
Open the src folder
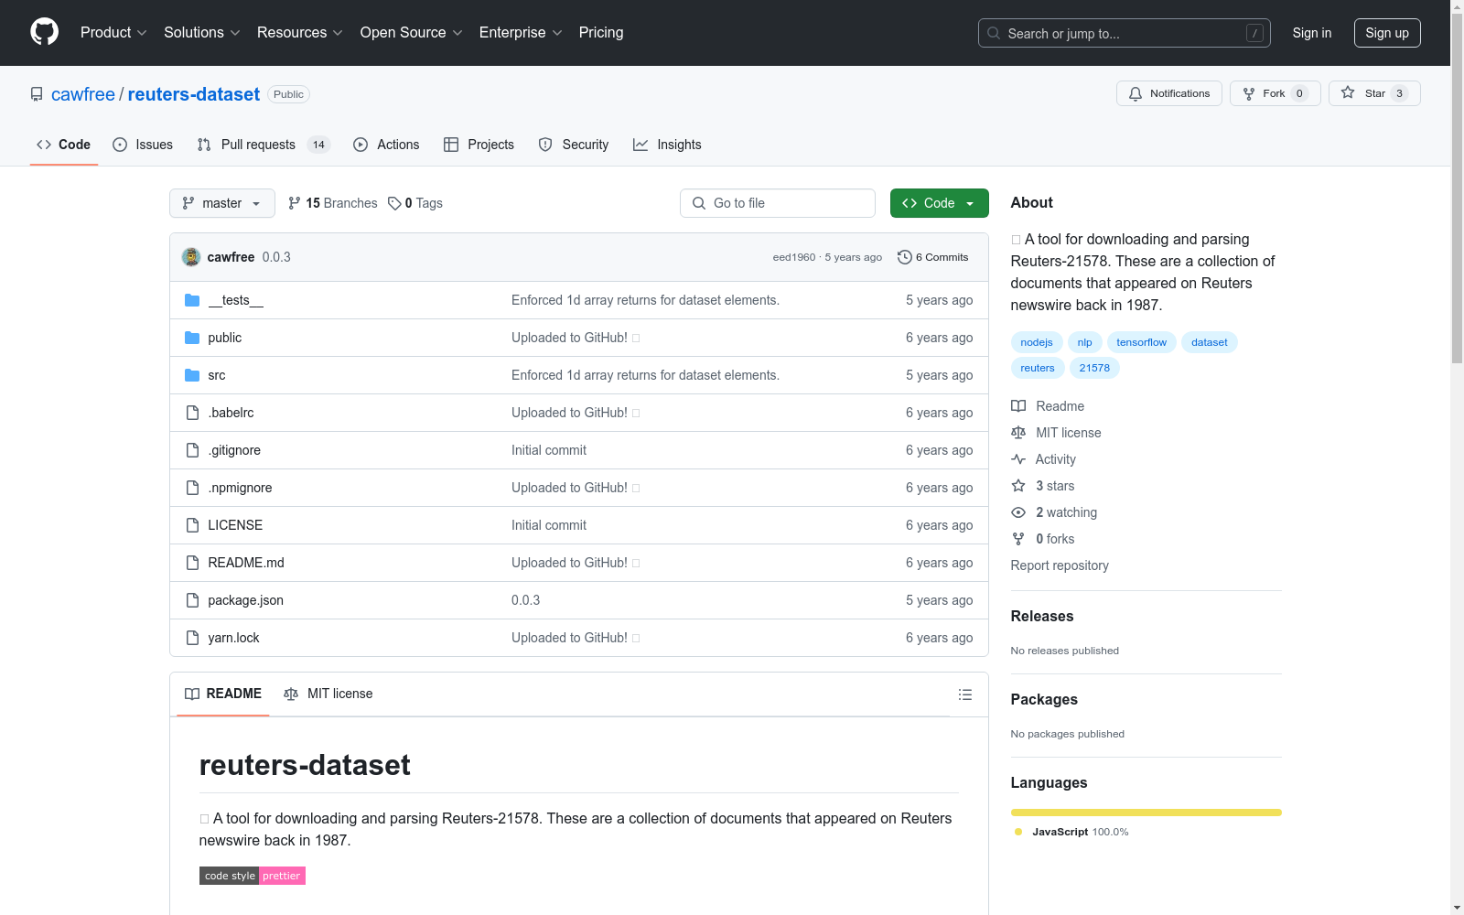(216, 375)
